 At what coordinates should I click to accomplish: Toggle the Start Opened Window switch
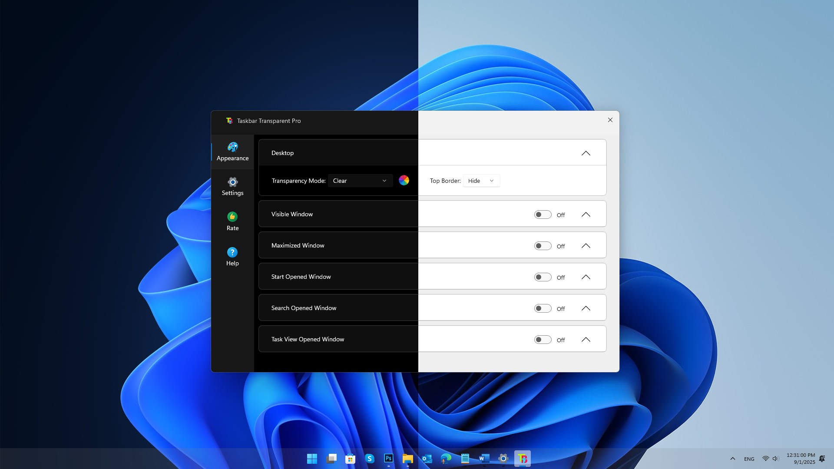[543, 277]
